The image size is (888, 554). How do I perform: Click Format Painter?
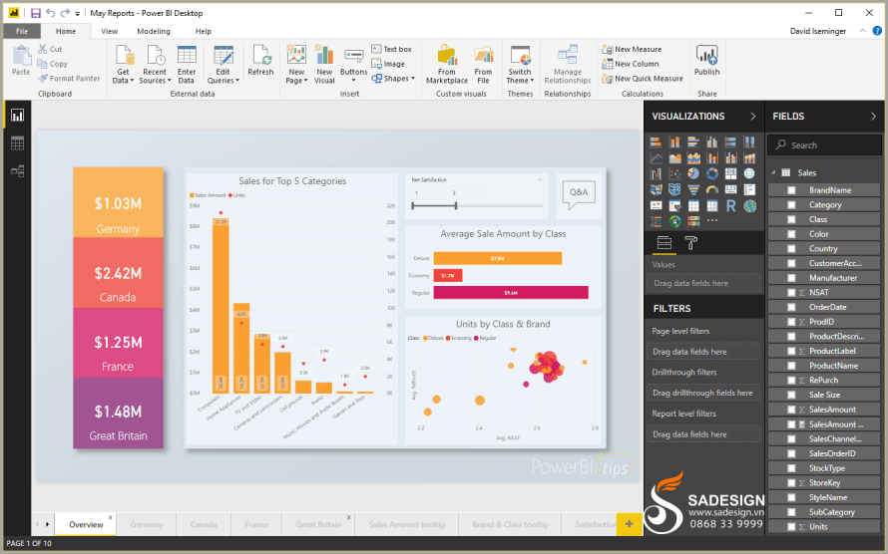click(69, 79)
